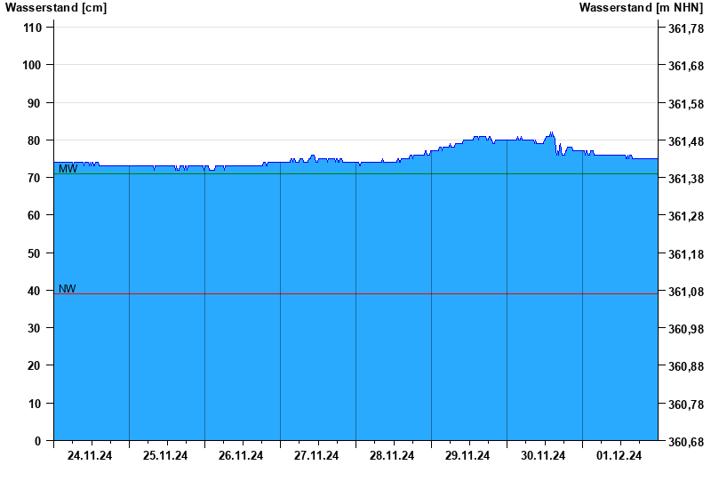The width and height of the screenshot is (711, 489).
Task: Select the 110 value on left axis
Action: [32, 28]
